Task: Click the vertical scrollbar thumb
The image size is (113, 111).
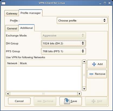Action: pos(84,75)
